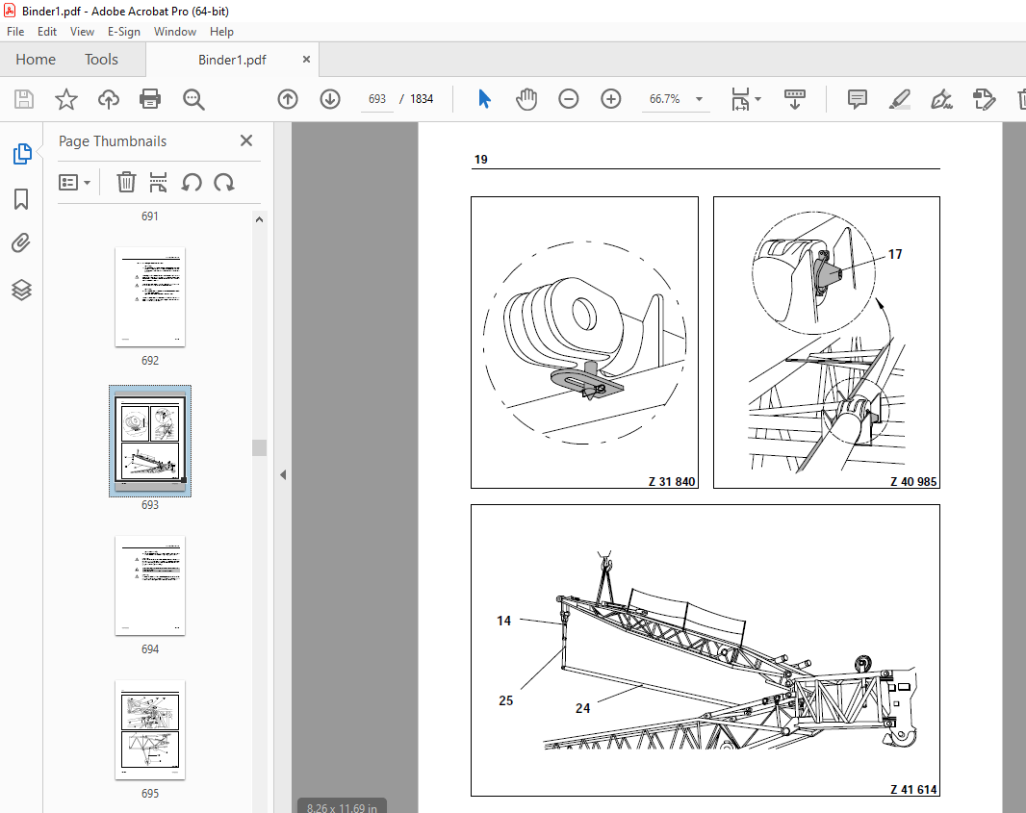Close the Page Thumbnails pane
The height and width of the screenshot is (813, 1026).
[246, 140]
